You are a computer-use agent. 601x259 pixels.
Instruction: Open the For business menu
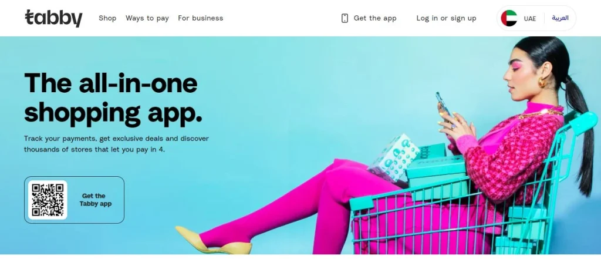(x=201, y=18)
